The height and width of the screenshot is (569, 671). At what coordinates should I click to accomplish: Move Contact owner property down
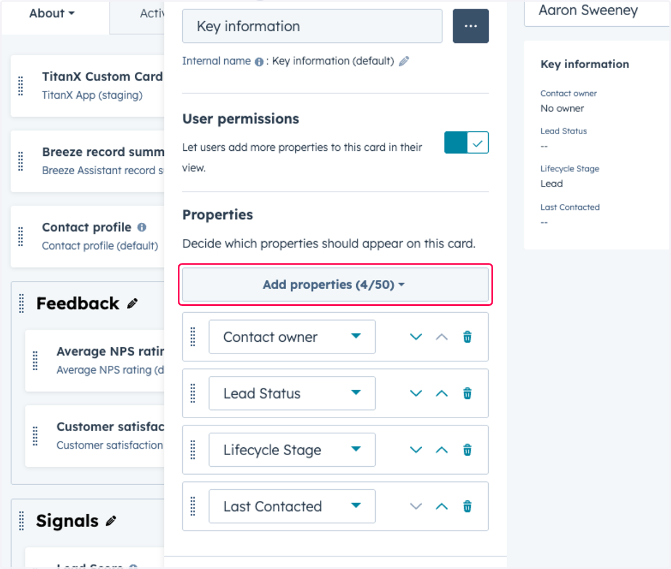tap(415, 337)
